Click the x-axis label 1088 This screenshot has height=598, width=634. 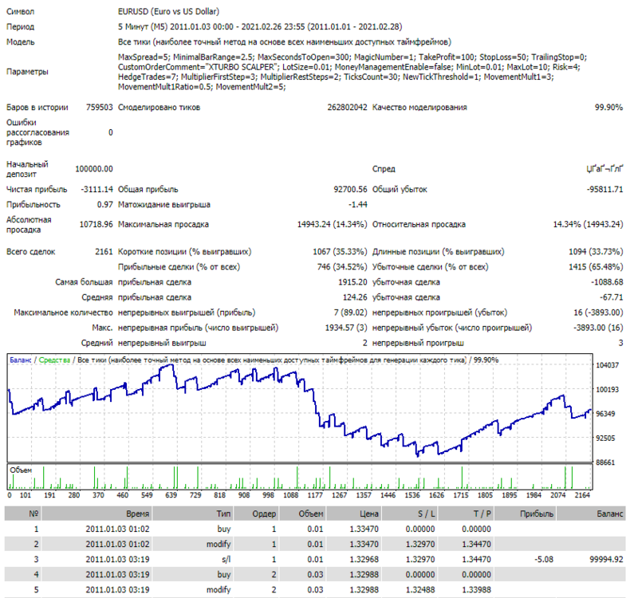290,495
